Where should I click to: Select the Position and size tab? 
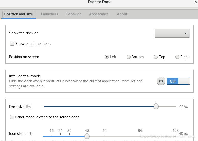click(x=19, y=14)
